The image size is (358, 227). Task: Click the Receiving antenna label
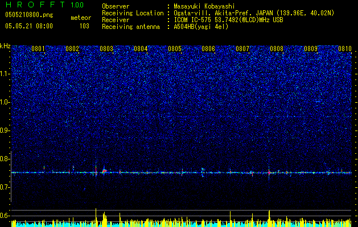click(131, 27)
